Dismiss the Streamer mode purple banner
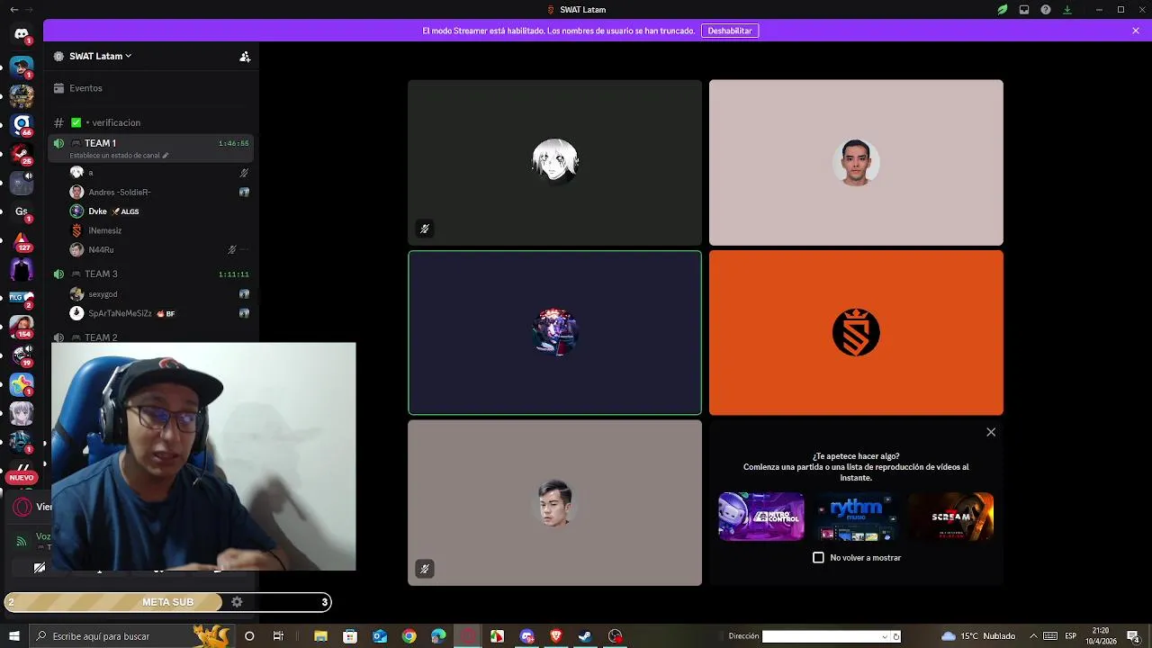Viewport: 1152px width, 648px height. 1136,31
